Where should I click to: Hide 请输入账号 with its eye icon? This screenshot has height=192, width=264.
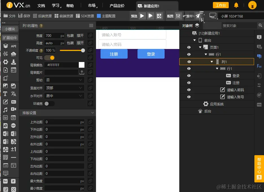coord(189,97)
